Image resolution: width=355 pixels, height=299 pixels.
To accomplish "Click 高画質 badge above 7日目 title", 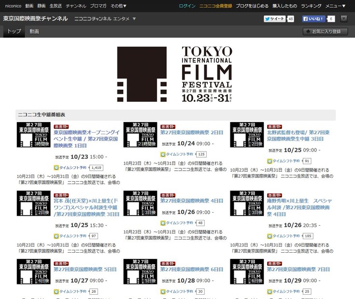I will point(274,263).
